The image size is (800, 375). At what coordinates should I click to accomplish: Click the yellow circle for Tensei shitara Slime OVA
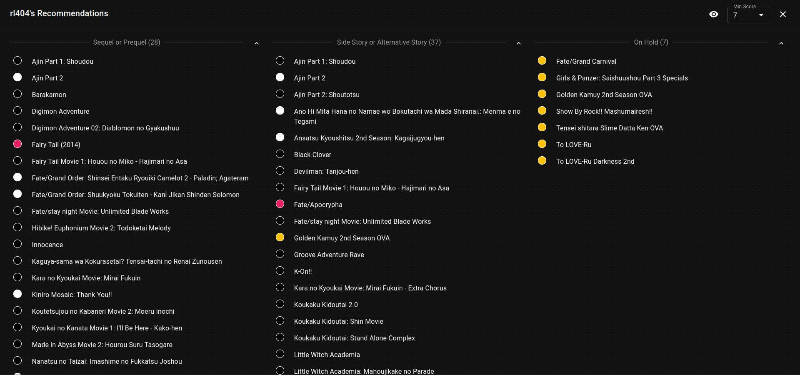pyautogui.click(x=542, y=127)
